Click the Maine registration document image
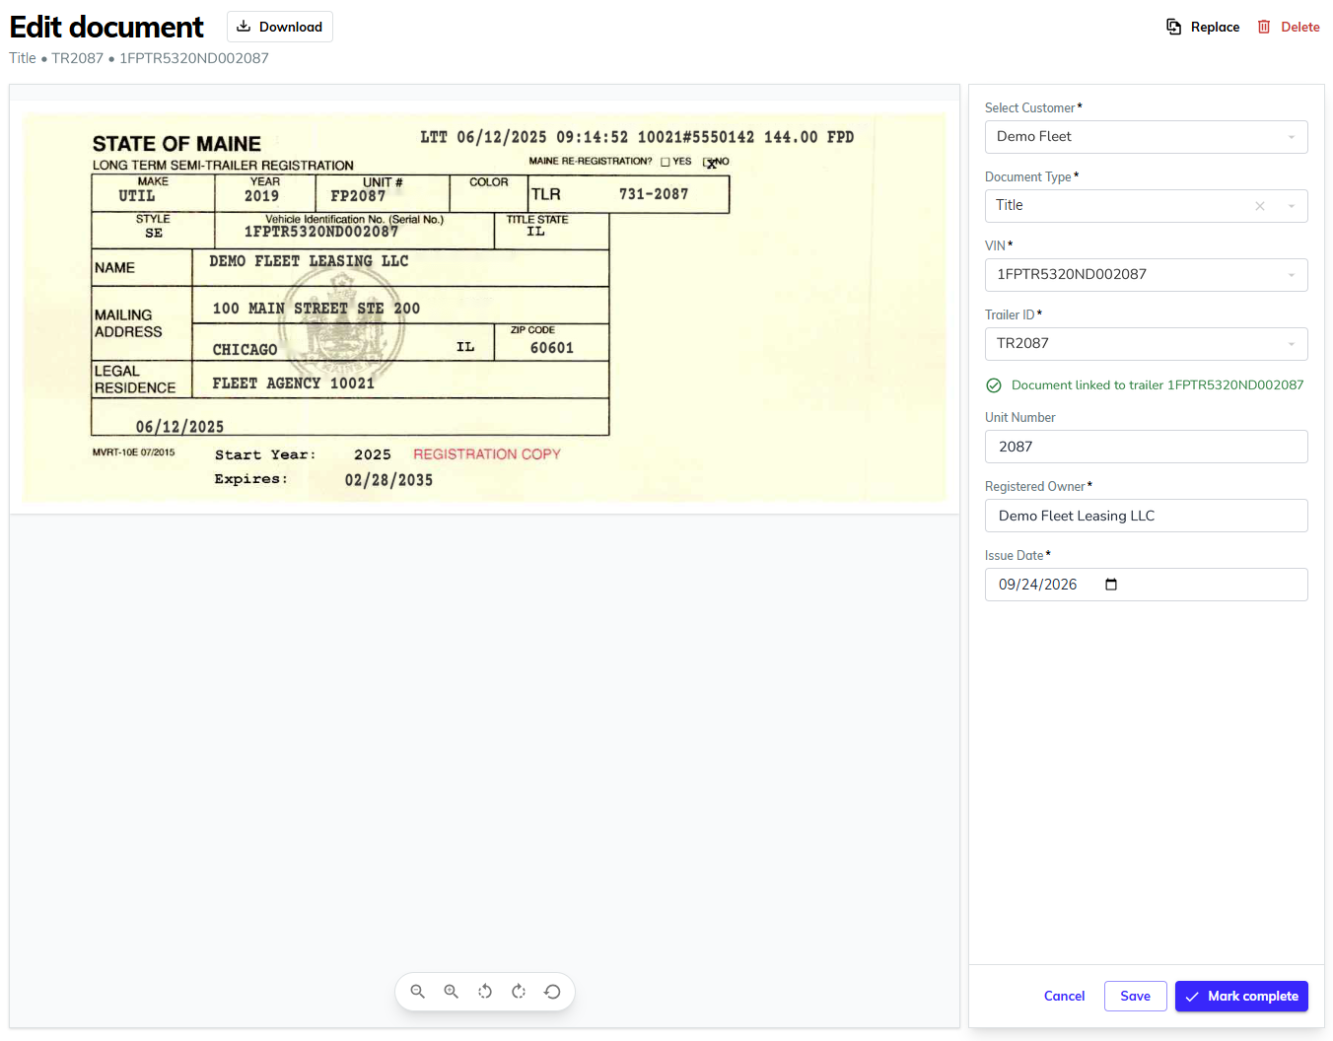Image resolution: width=1333 pixels, height=1041 pixels. (484, 308)
